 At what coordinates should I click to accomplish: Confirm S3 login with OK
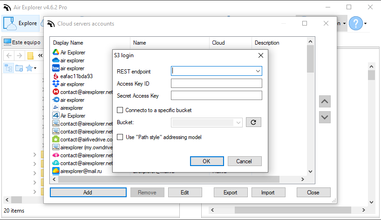point(207,161)
